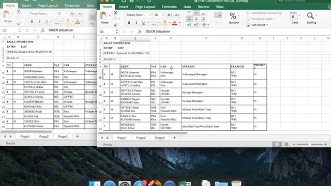Click name box C8 in front window
331x186 pixels.
[107, 32]
